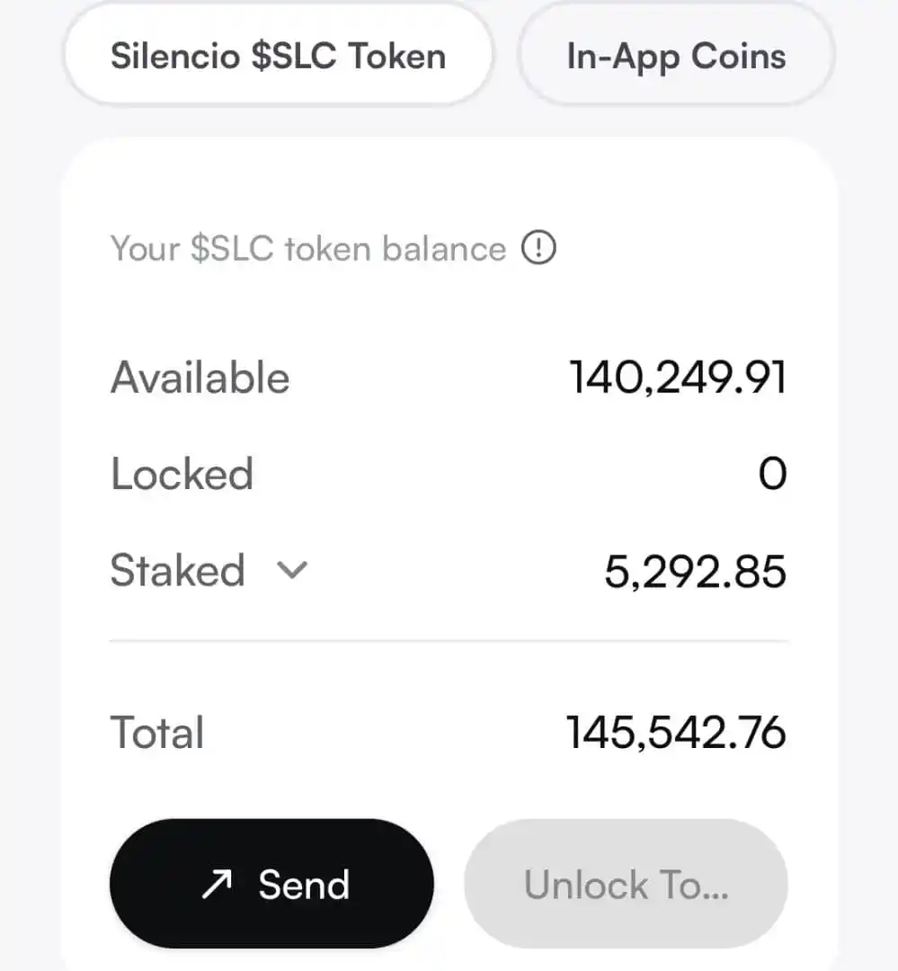Click the Your $SLC token balance heading
Viewport: 898px width, 971px height.
tap(308, 249)
